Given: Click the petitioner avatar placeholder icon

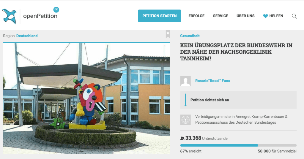Looking at the screenshot, I should (185, 81).
